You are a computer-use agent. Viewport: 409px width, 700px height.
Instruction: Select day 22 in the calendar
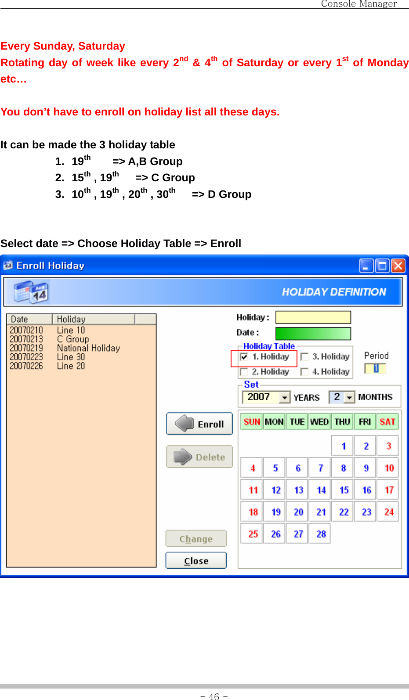pos(343,511)
